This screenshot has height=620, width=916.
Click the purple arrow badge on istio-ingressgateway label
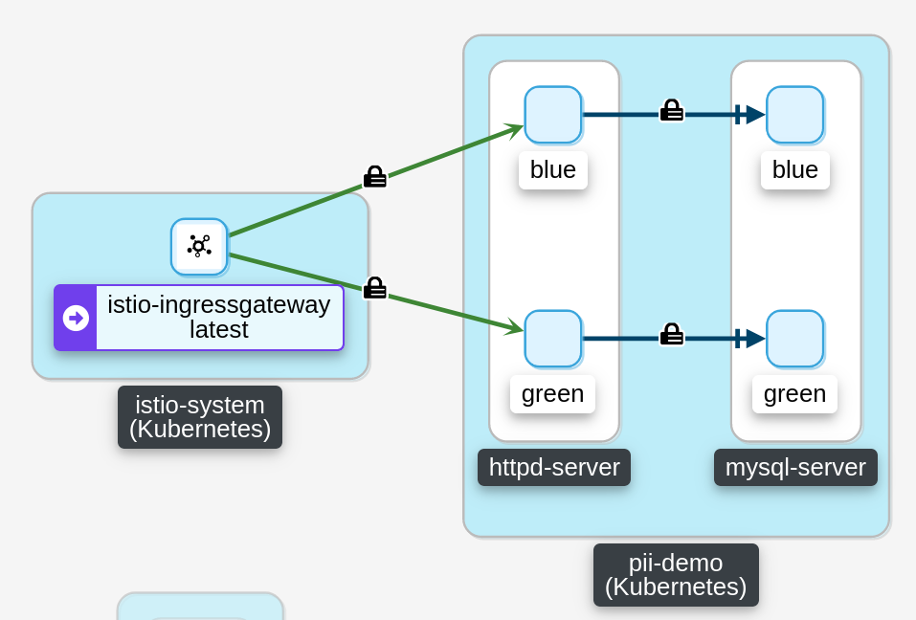pos(76,319)
